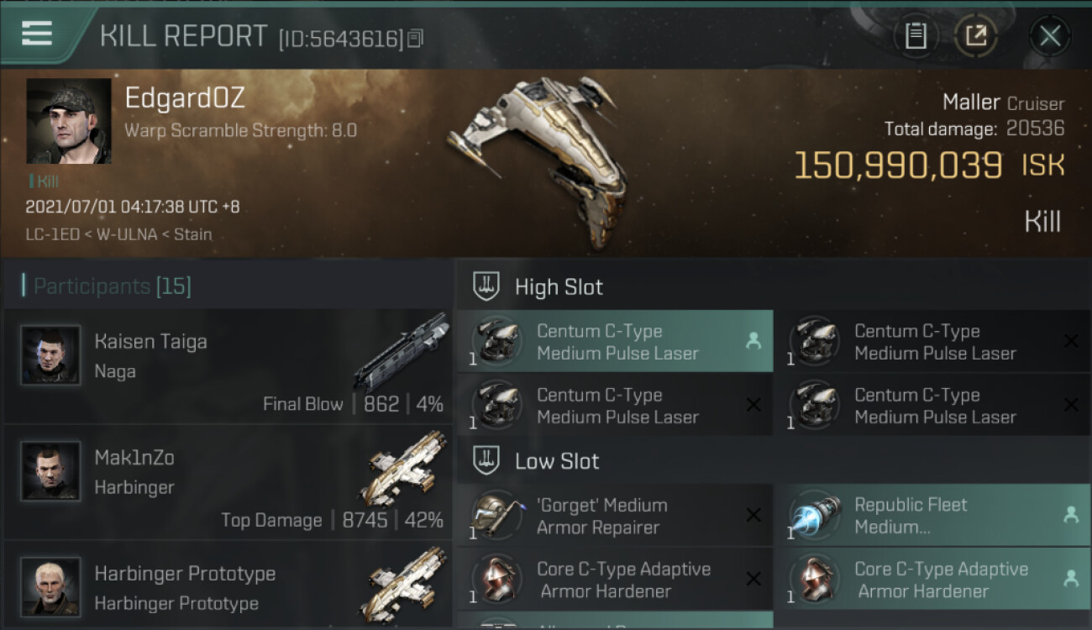View EdgardOZ's character portrait
Screen dimensions: 1092x630
tap(69, 121)
